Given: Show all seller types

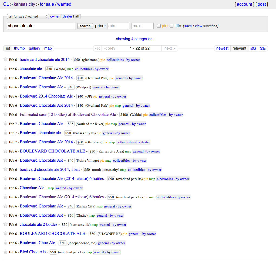Looking at the screenshot, I should 77,16.
